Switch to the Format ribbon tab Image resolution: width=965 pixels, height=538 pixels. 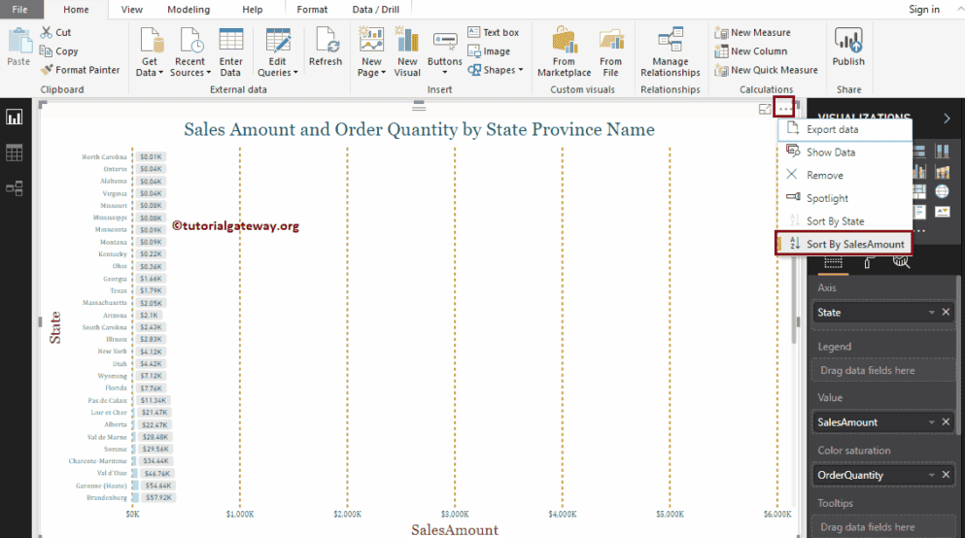(312, 9)
